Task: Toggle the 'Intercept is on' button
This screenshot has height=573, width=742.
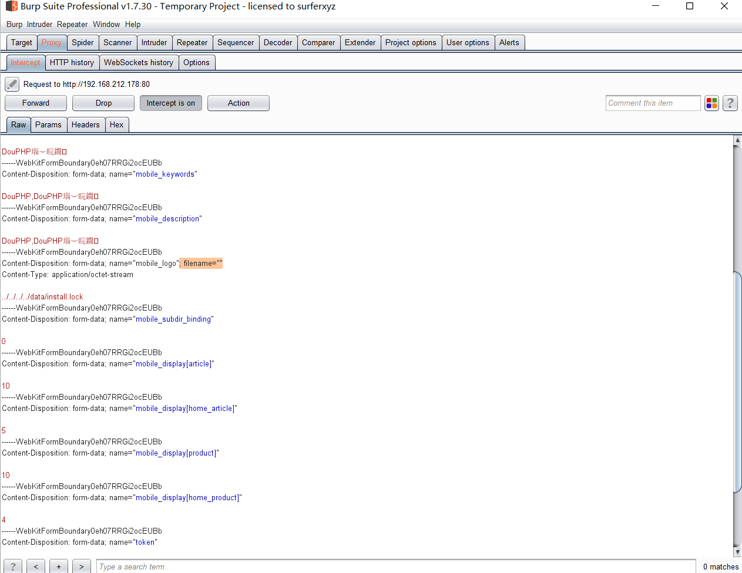Action: click(170, 103)
